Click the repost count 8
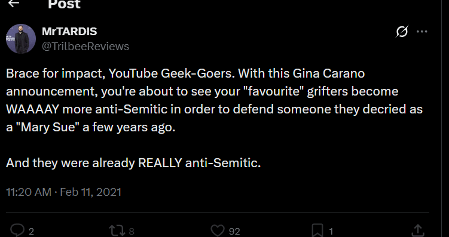This screenshot has height=237, width=449. tap(132, 231)
